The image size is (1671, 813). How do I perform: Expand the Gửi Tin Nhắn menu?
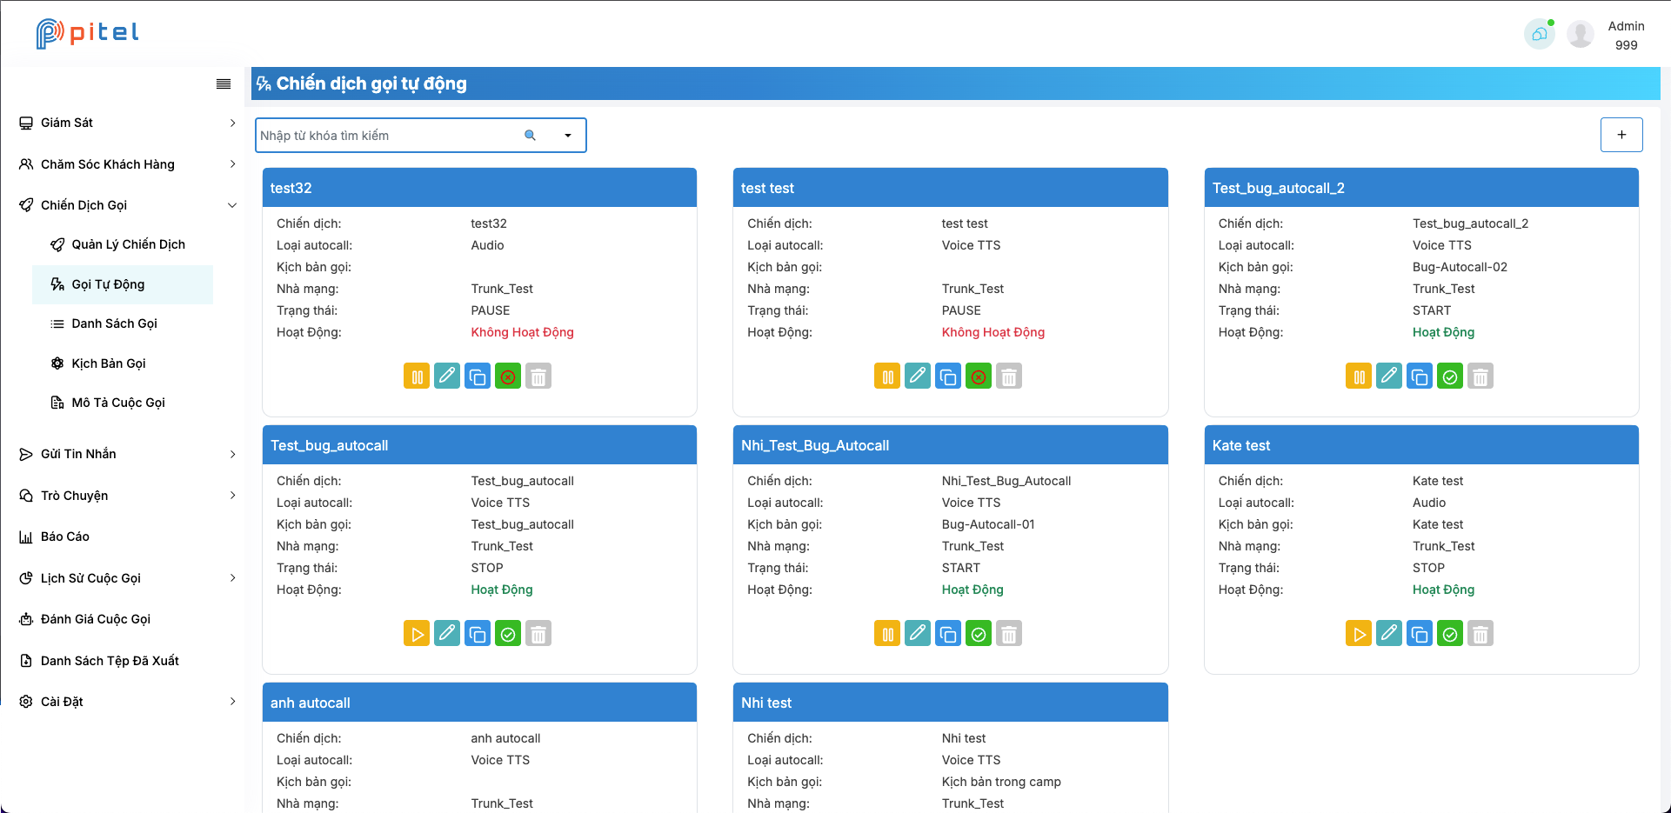click(128, 454)
